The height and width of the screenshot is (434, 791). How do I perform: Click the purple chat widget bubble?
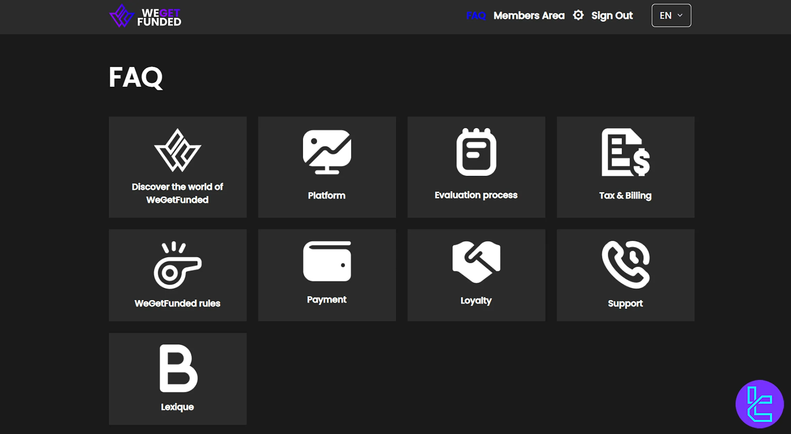[x=759, y=404]
